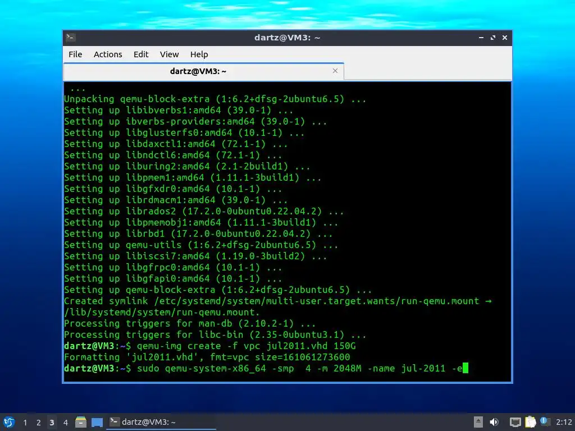Screen dimensions: 575x431
Task: Open the volume control in tray
Action: [x=494, y=422]
